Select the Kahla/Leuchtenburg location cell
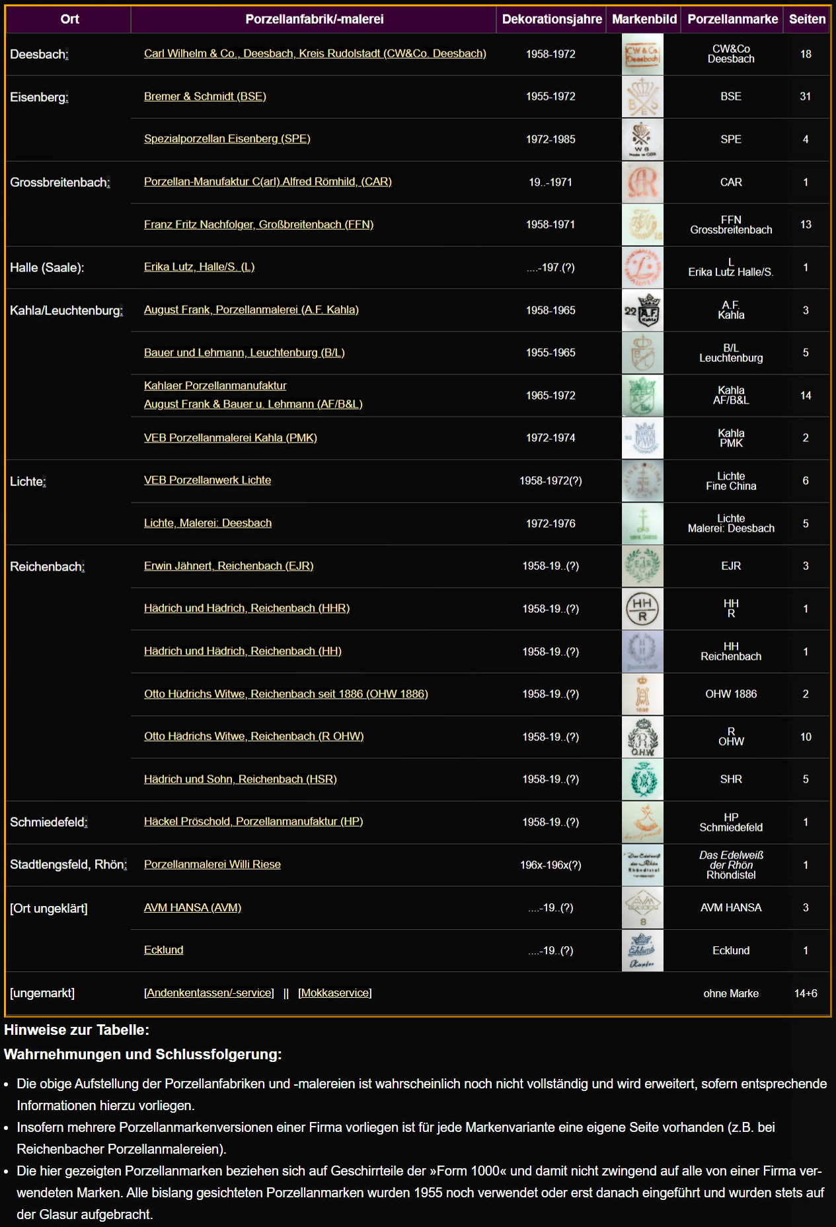Screen dimensions: 836x1227 click(x=69, y=374)
